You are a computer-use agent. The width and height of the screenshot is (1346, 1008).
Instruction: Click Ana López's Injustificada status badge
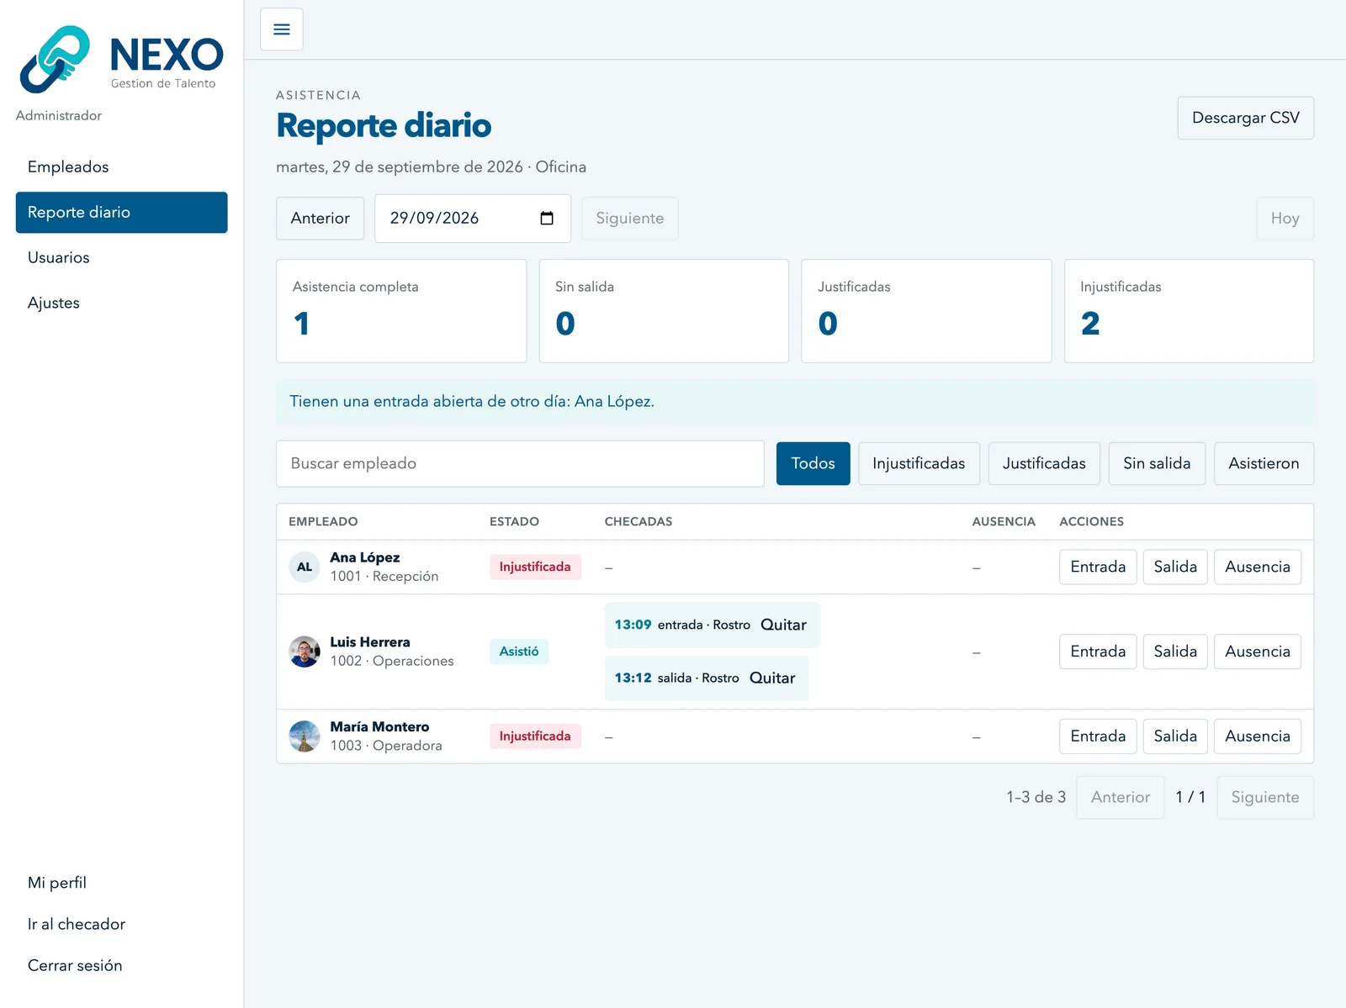[535, 567]
